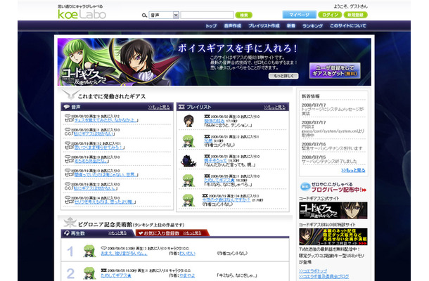
Task: Focus the search text field in the header
Action: coord(207,15)
